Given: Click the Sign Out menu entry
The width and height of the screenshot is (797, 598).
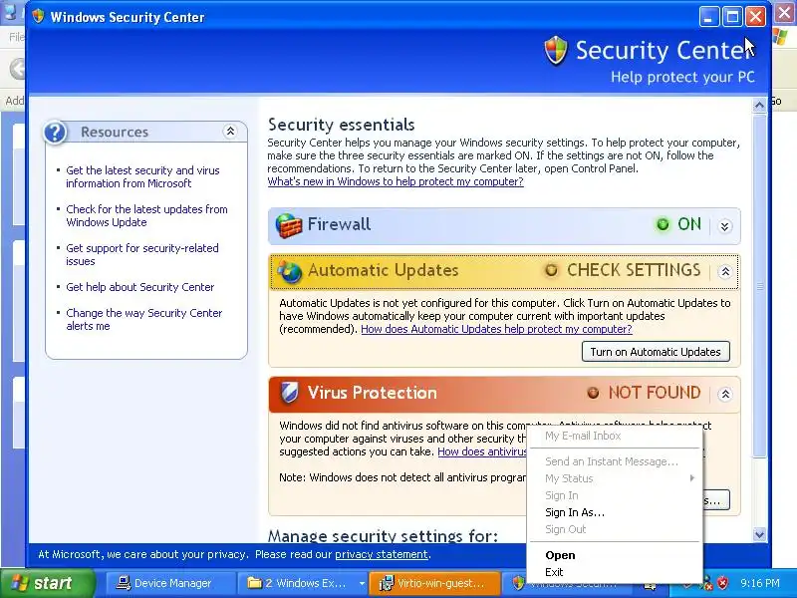Looking at the screenshot, I should pos(617,529).
